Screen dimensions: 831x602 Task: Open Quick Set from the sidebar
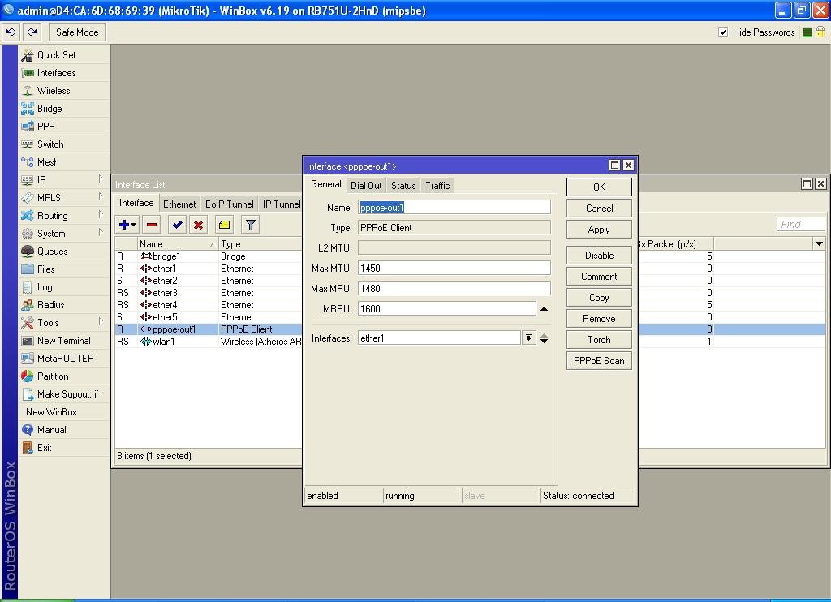point(64,55)
